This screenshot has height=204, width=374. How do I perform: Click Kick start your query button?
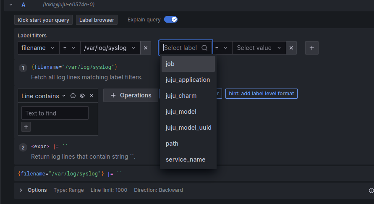tap(44, 20)
